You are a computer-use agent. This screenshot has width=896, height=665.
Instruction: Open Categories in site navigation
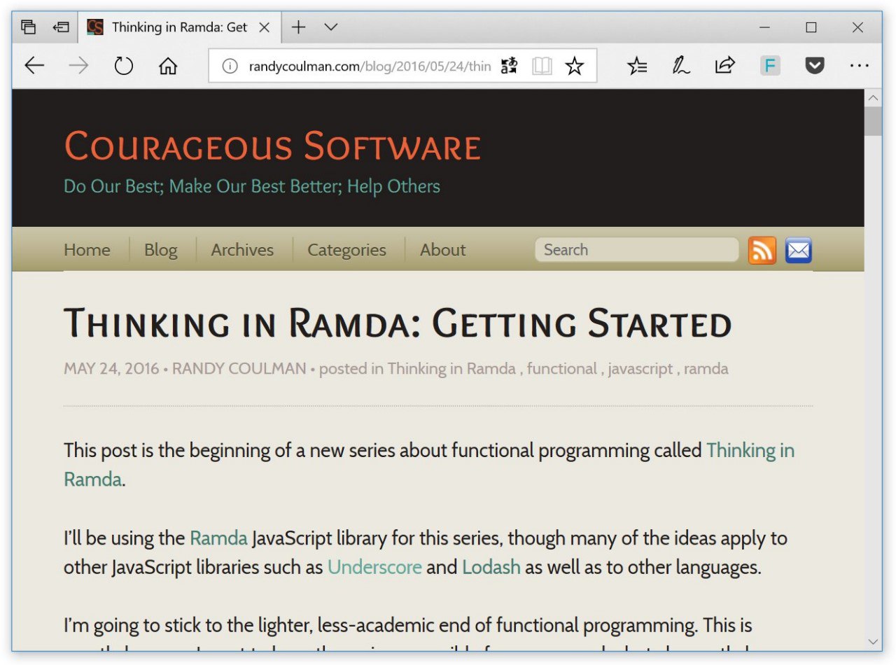[346, 250]
